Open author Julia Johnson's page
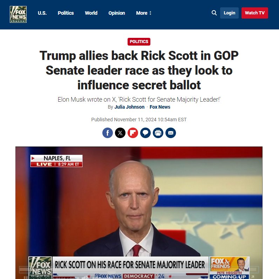The image size is (279, 279). click(x=129, y=107)
